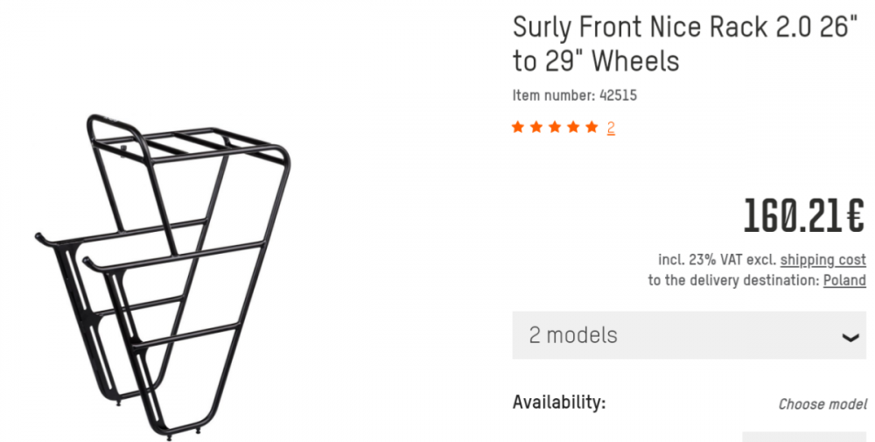Click the item number 42515
This screenshot has width=875, height=442.
coord(619,95)
